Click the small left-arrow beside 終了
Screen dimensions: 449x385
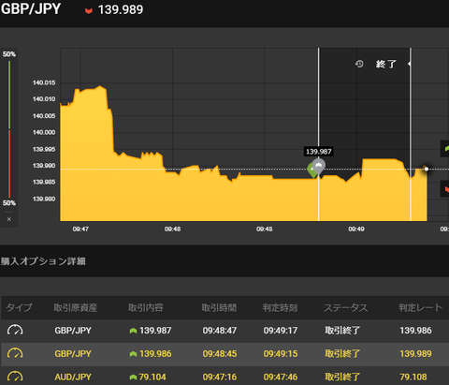pos(409,64)
